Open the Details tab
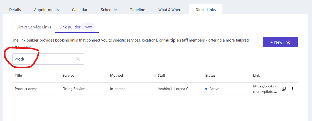The width and height of the screenshot is (312, 121). point(15,10)
